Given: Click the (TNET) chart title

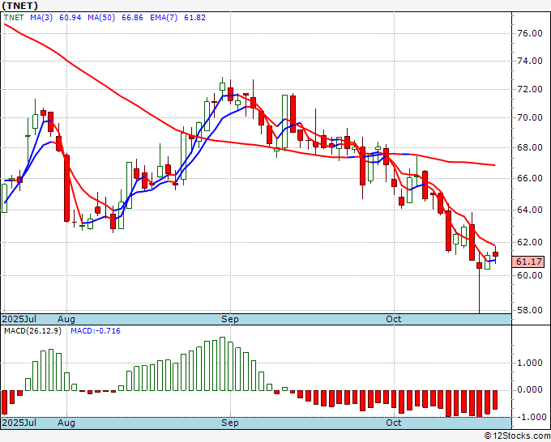Looking at the screenshot, I should tap(20, 6).
